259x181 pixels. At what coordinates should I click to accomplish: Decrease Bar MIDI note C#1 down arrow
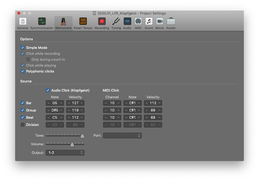coord(126,103)
